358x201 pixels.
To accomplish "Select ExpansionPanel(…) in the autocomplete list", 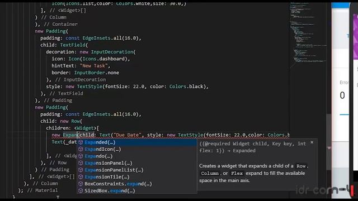I will [136, 163].
